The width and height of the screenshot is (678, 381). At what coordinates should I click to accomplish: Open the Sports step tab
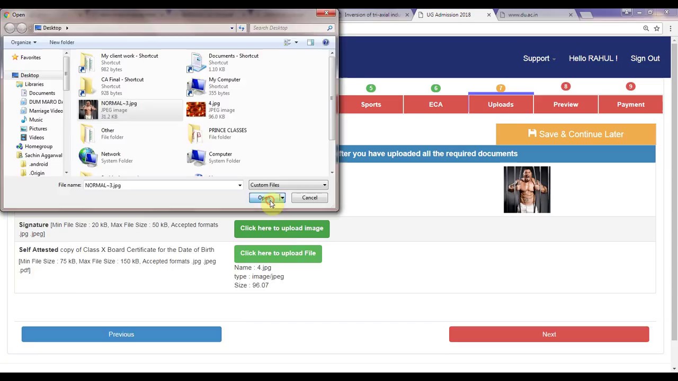point(371,105)
